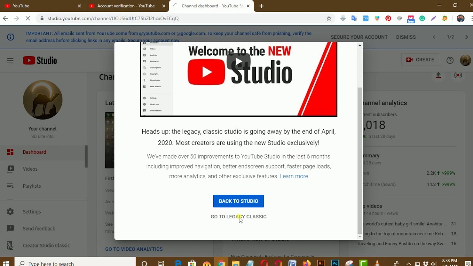Screen dimensions: 473x266
Task: Click the Grammarly extension icon
Action: [x=422, y=18]
